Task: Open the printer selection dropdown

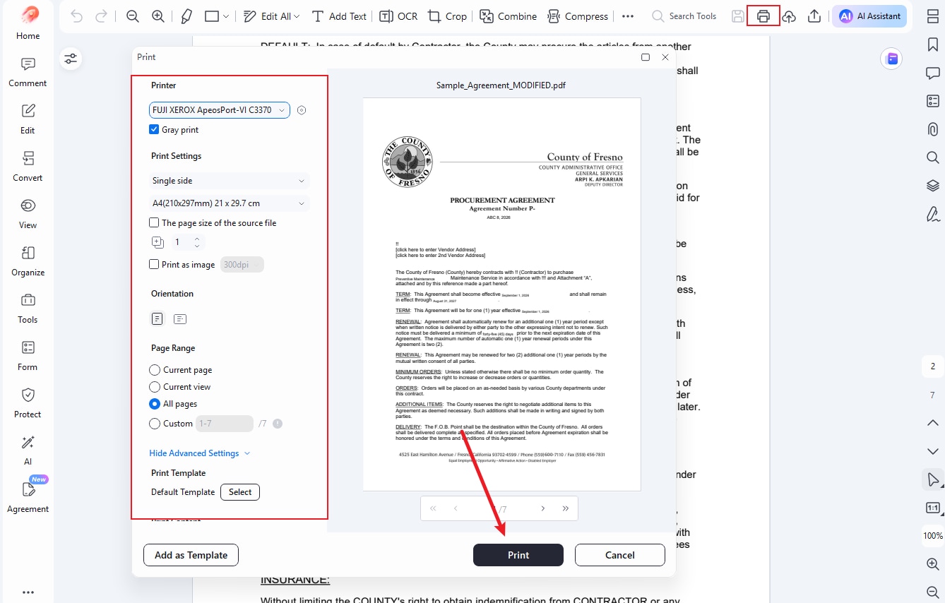Action: pos(220,110)
